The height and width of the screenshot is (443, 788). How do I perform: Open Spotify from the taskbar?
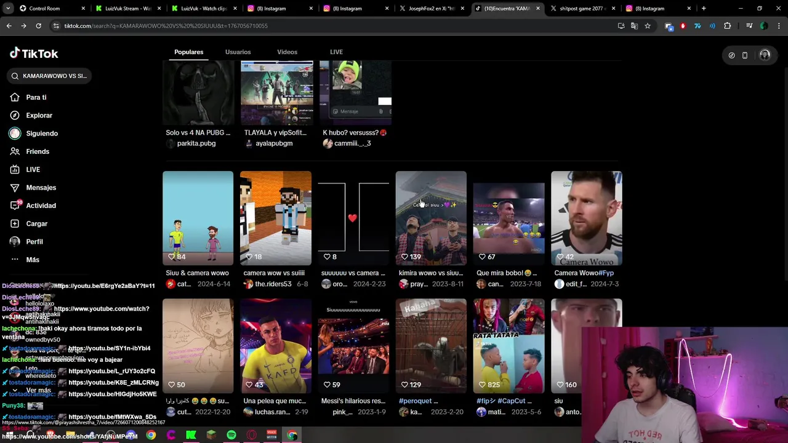tap(231, 436)
